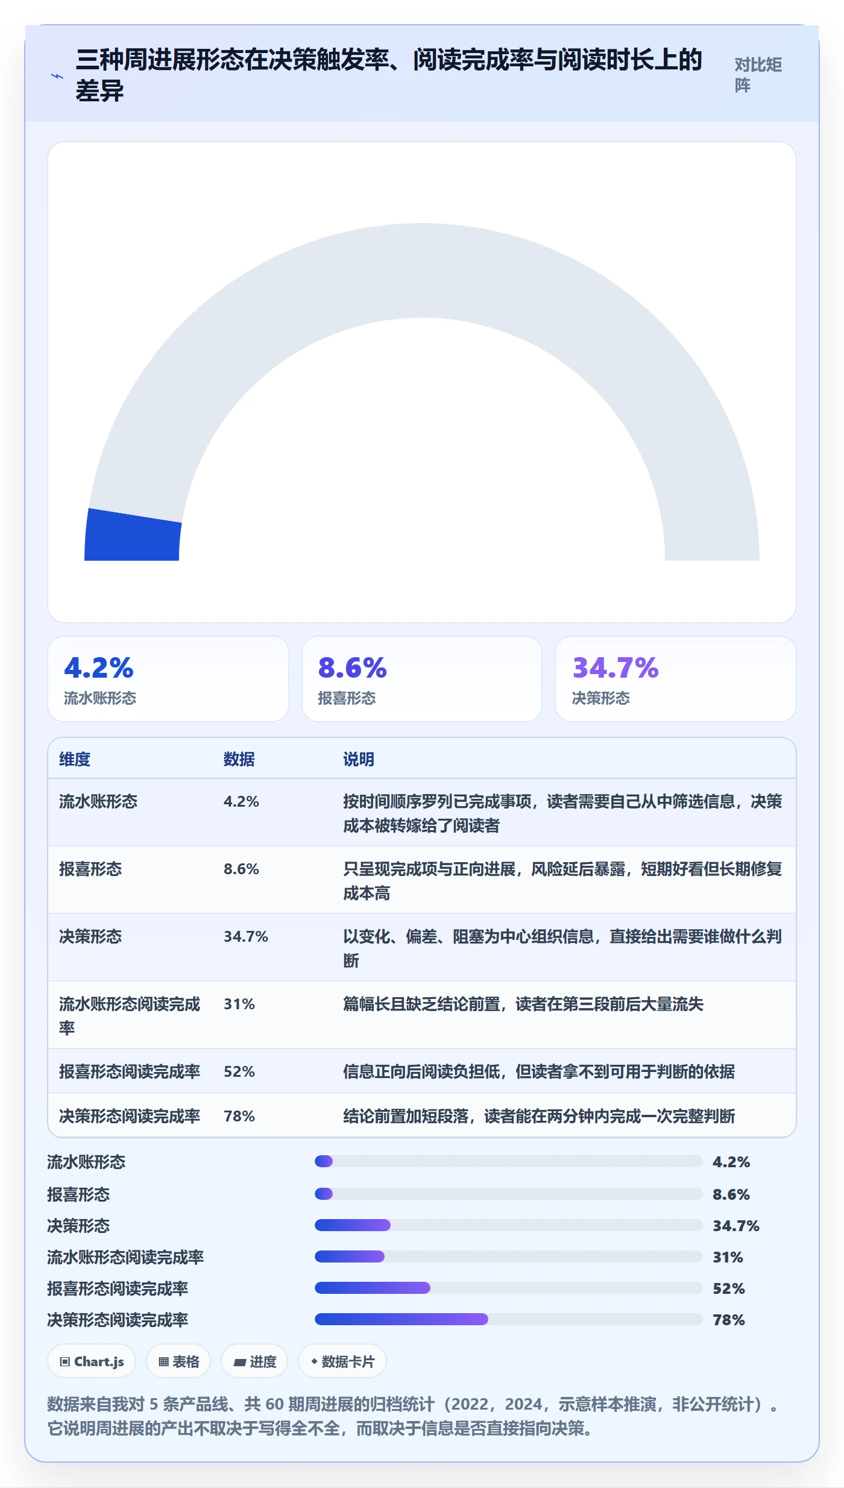Click the 报喜形态 table row label

90,869
